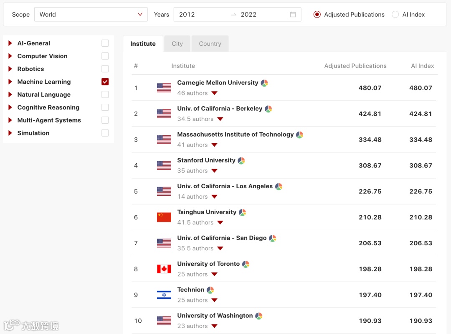The image size is (451, 334).
Task: Open pie chart icon for University of Toronto
Action: click(246, 264)
